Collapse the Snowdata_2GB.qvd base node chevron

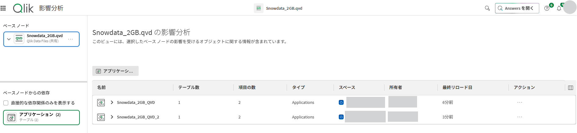pos(9,39)
